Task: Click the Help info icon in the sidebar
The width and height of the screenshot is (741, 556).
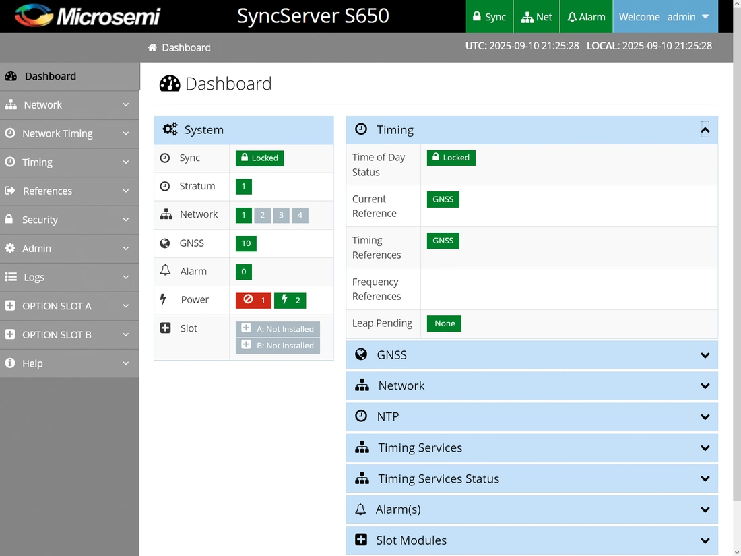Action: click(x=10, y=363)
